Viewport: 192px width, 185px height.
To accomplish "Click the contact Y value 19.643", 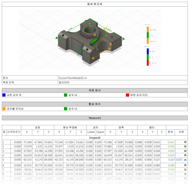I will [x=119, y=170].
